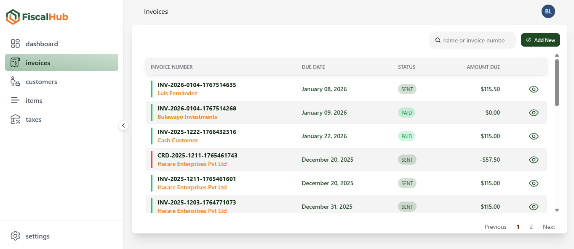Viewport: 574px width, 249px height.
Task: Open settings via the gear icon
Action: coord(16,236)
